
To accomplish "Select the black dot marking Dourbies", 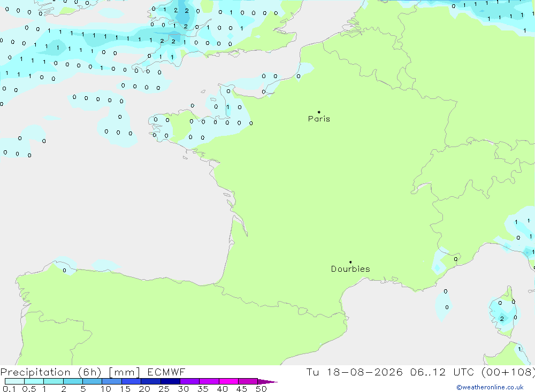I will click(350, 262).
